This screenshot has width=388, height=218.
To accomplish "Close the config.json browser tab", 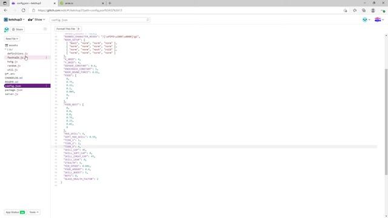I will (55, 3).
